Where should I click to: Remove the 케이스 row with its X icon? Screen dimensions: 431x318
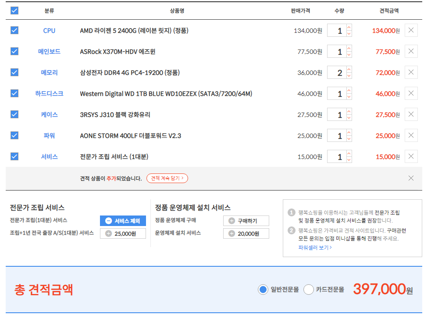[411, 114]
